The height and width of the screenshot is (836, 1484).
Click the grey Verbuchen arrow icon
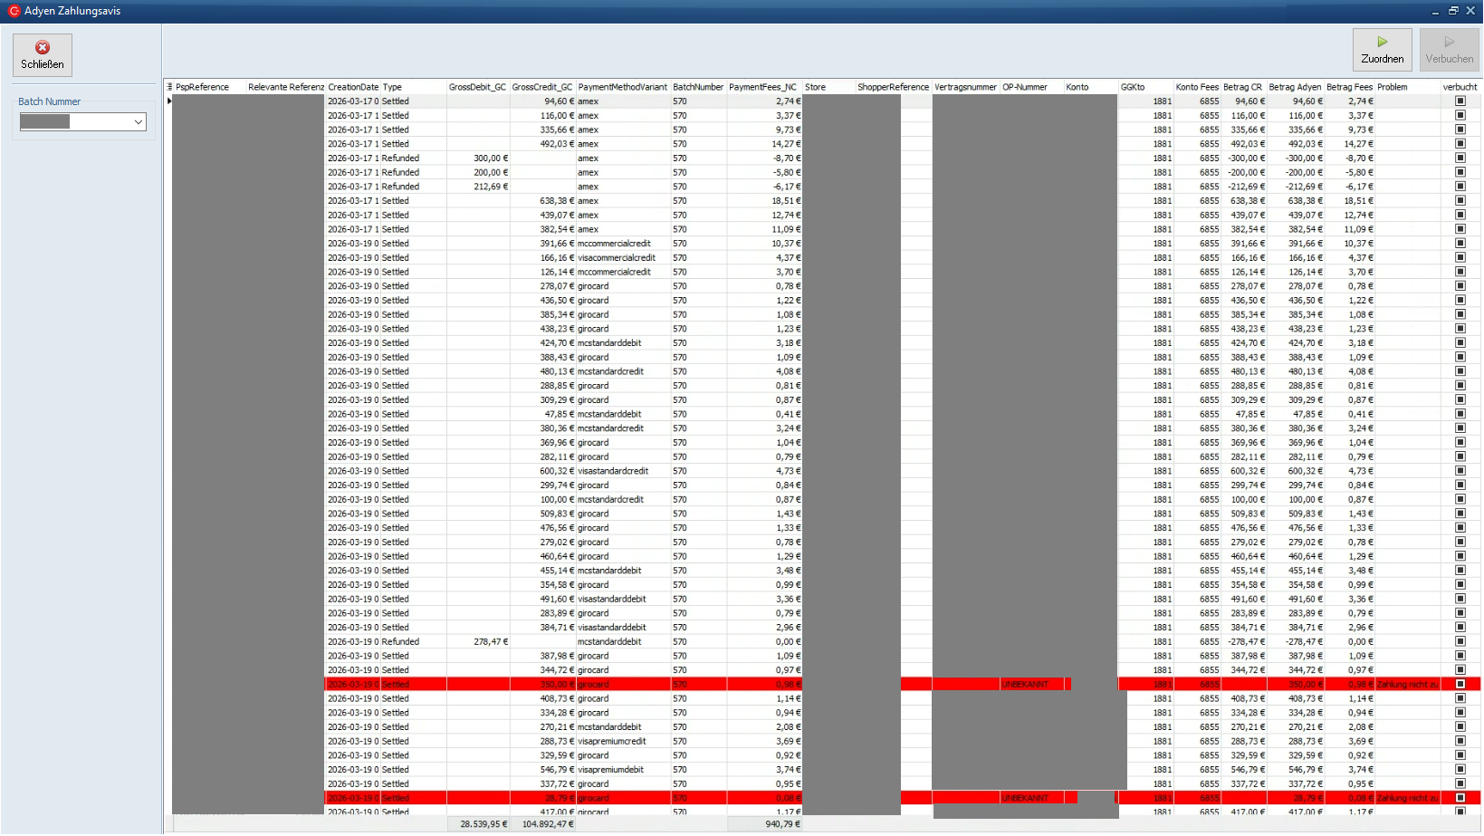(x=1449, y=42)
